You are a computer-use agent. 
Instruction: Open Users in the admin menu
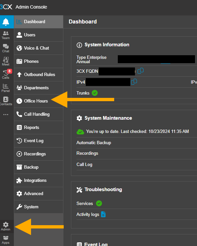[39, 35]
